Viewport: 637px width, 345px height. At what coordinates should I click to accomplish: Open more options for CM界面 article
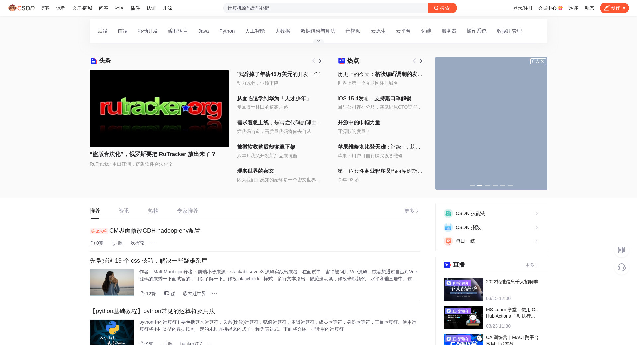[153, 243]
